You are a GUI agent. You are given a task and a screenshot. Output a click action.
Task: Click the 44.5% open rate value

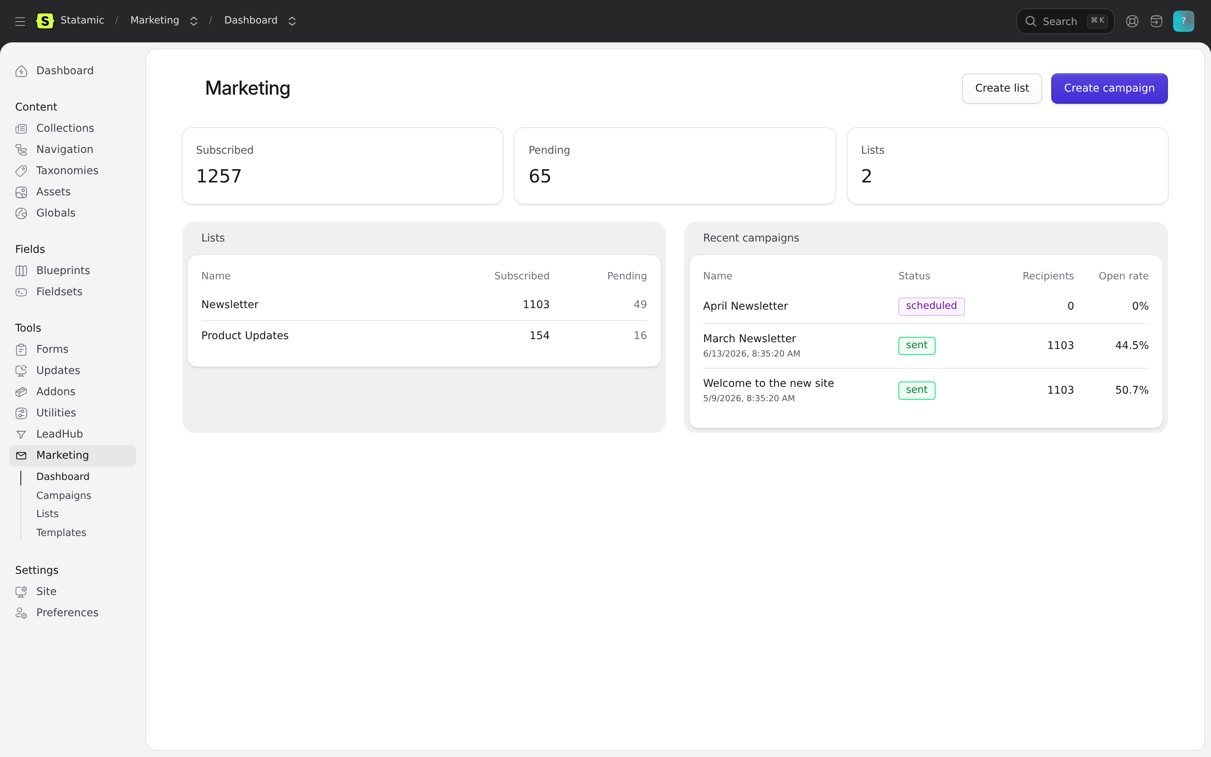1132,346
